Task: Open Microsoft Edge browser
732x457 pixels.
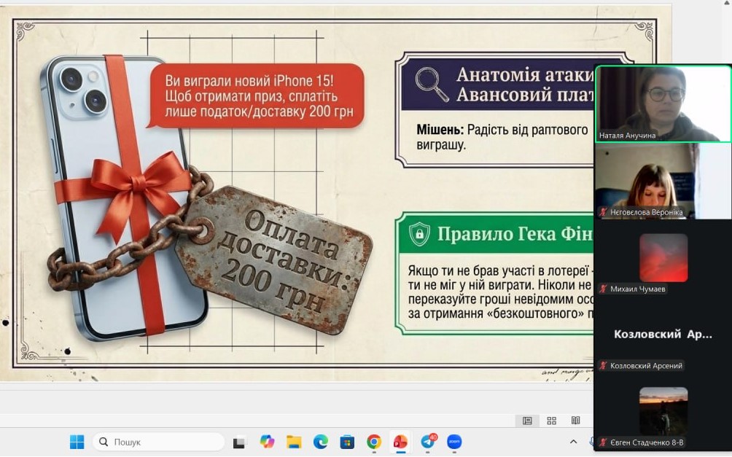Action: coord(320,442)
